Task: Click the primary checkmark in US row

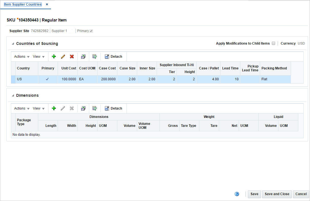Action: (x=47, y=79)
